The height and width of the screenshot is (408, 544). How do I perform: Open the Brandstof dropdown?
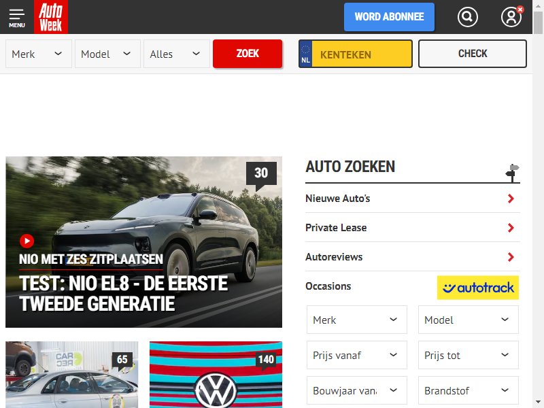(469, 390)
